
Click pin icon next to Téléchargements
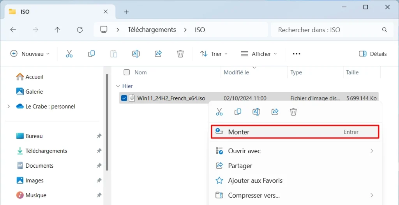tap(99, 151)
